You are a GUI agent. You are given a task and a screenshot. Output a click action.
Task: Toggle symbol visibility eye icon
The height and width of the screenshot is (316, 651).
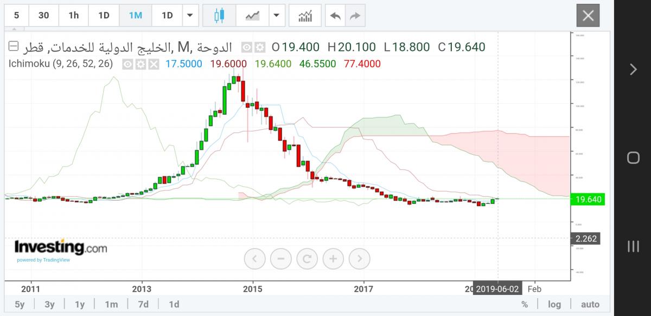(x=247, y=47)
